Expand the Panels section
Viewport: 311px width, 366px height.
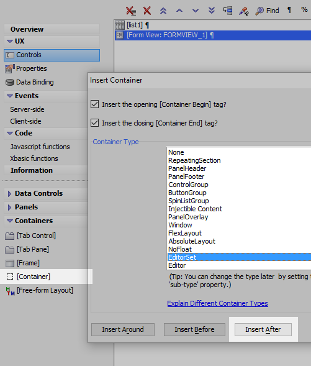pos(9,208)
